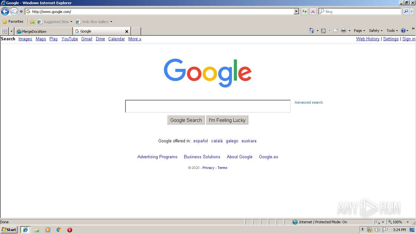Open the About Google link
The height and width of the screenshot is (234, 416).
240,157
